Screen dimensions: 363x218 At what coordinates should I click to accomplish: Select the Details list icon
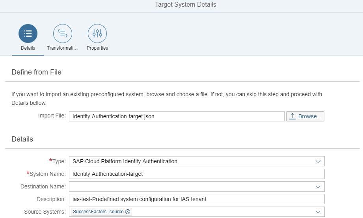(x=28, y=34)
